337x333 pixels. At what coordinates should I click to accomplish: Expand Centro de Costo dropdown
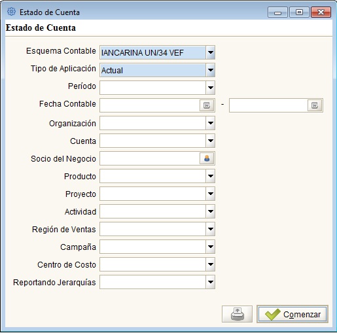210,264
